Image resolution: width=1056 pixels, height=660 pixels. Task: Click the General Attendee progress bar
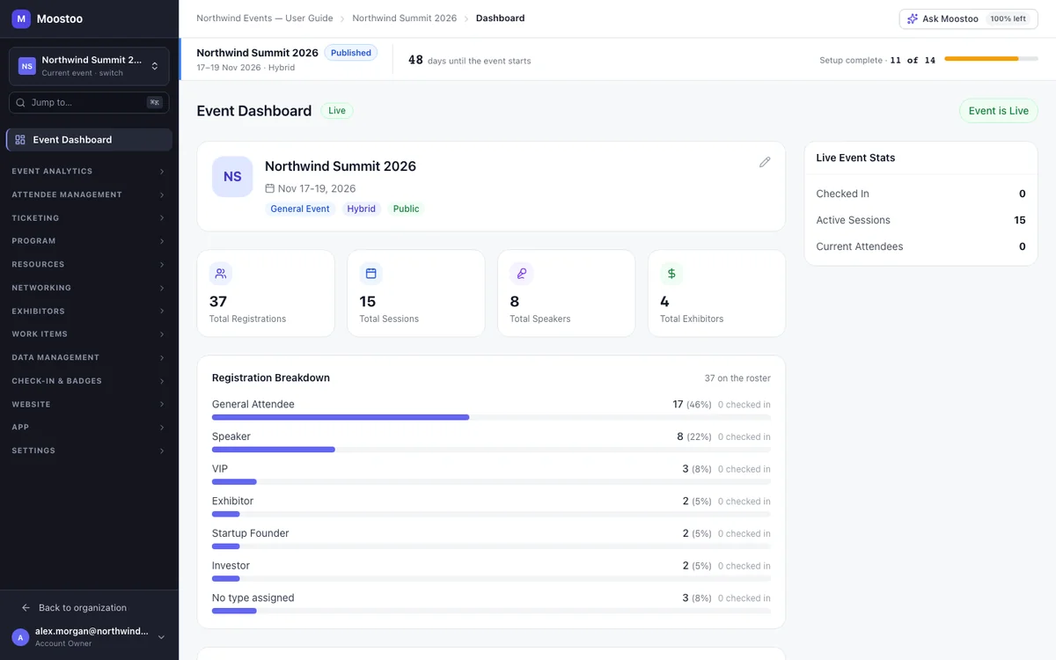coord(491,417)
